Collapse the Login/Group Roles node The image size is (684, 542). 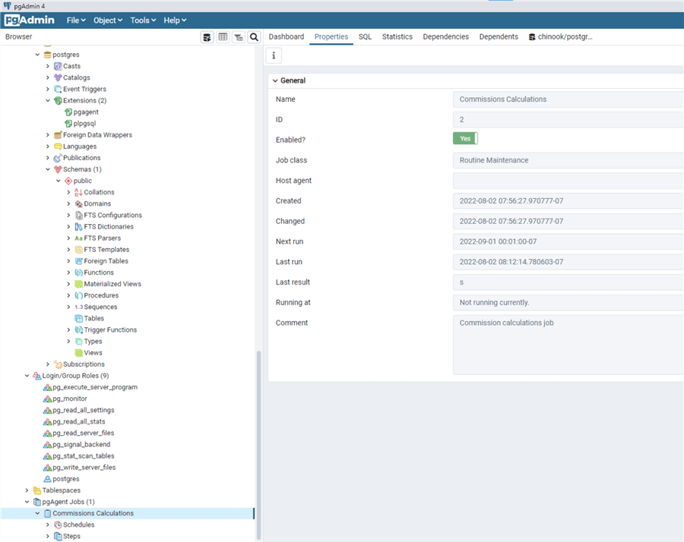click(27, 376)
